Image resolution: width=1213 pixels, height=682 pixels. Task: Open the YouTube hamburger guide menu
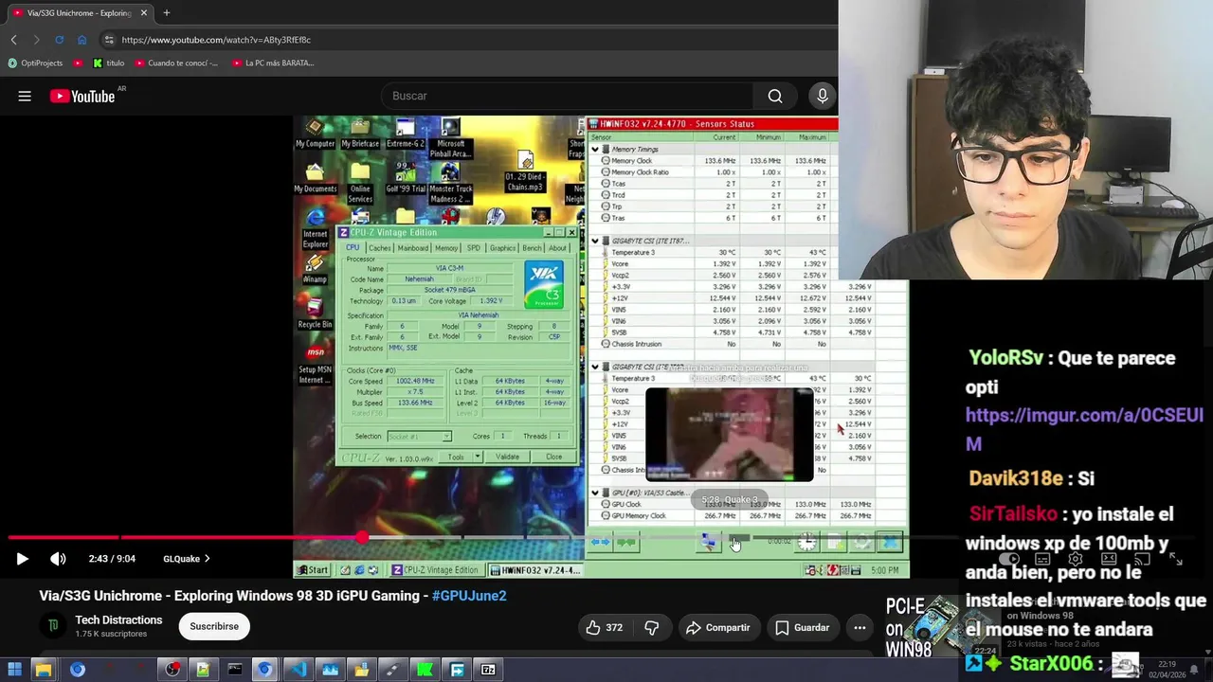click(x=25, y=96)
